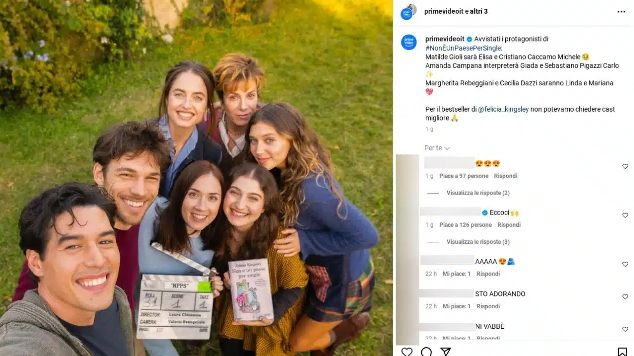This screenshot has width=634, height=356.
Task: Like the "NI VABBÈ" comment
Action: click(x=625, y=329)
